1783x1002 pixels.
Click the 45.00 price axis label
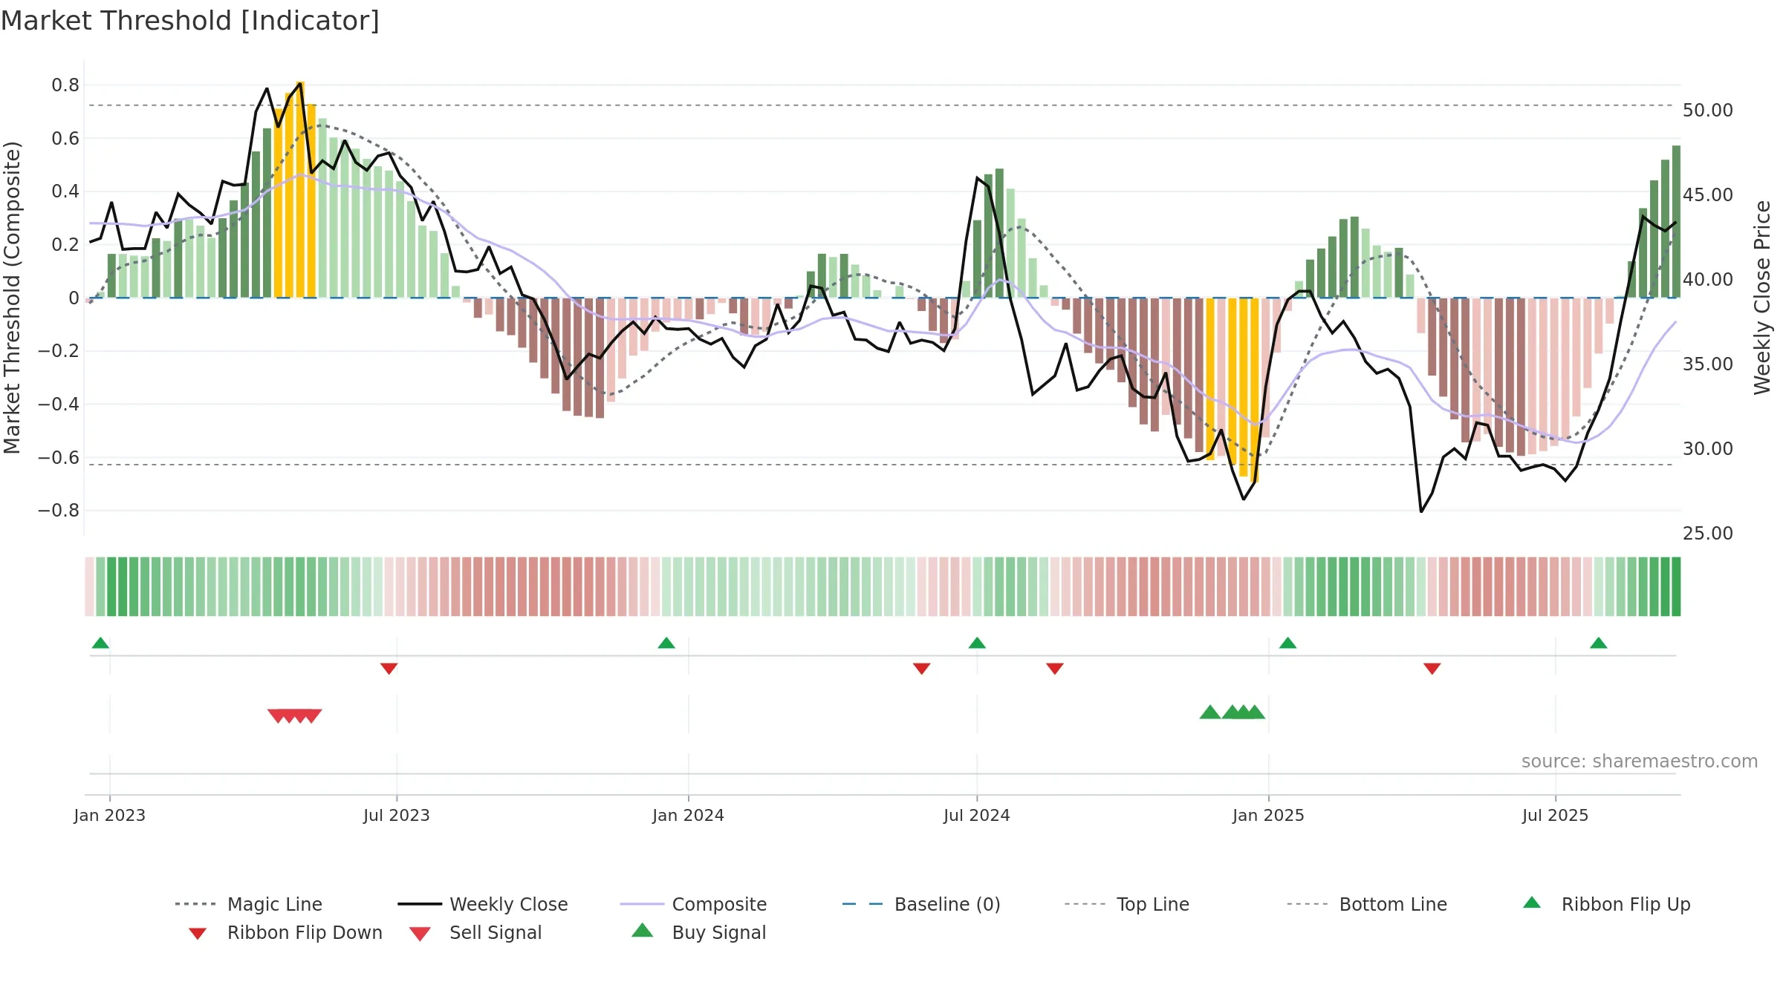[1708, 195]
